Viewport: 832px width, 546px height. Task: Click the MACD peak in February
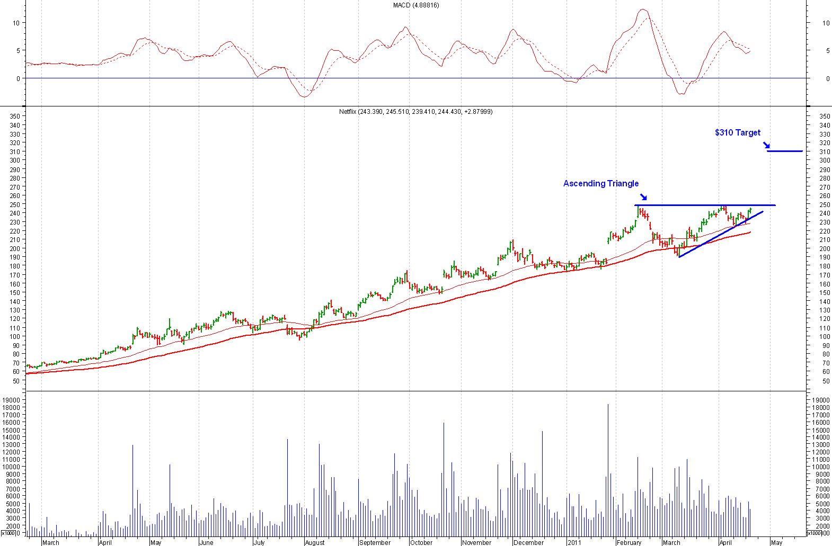[643, 10]
